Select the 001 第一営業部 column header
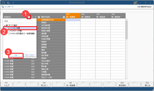 [73, 16]
